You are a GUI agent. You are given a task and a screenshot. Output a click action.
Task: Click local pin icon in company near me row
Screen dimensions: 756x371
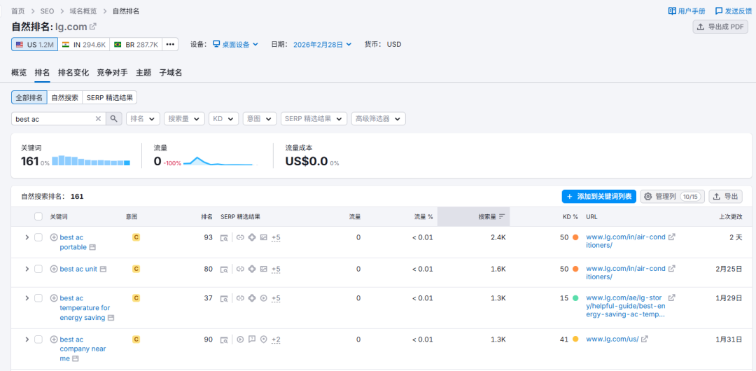(x=263, y=339)
